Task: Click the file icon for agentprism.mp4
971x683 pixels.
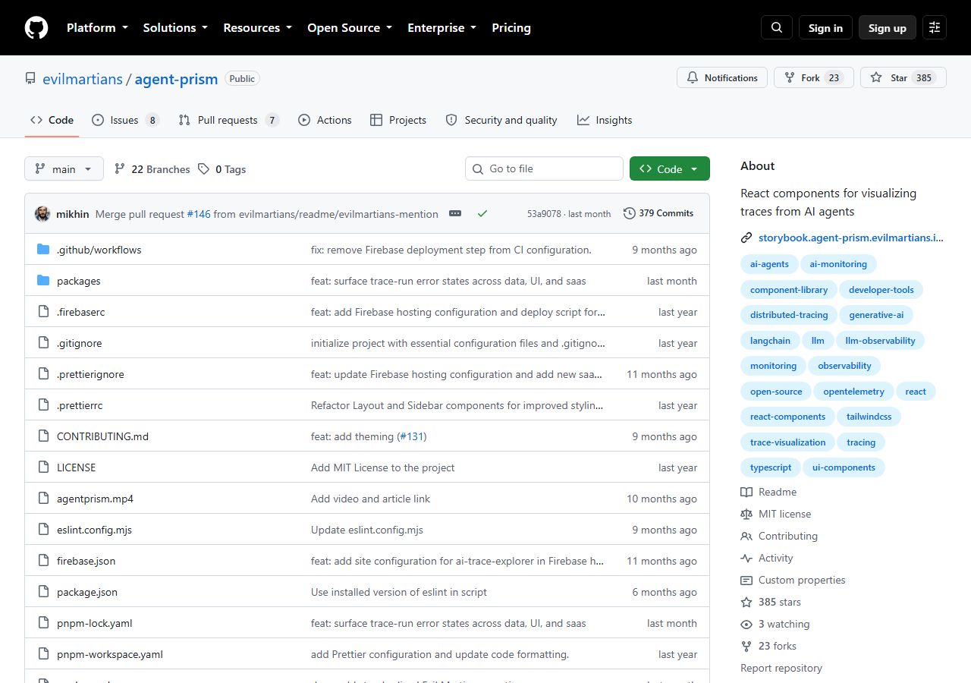Action: tap(43, 499)
